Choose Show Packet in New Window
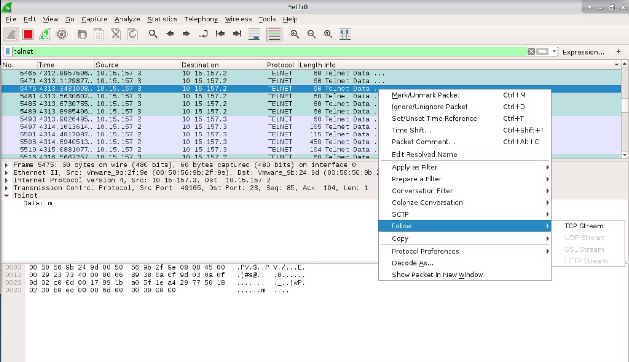 point(465,275)
